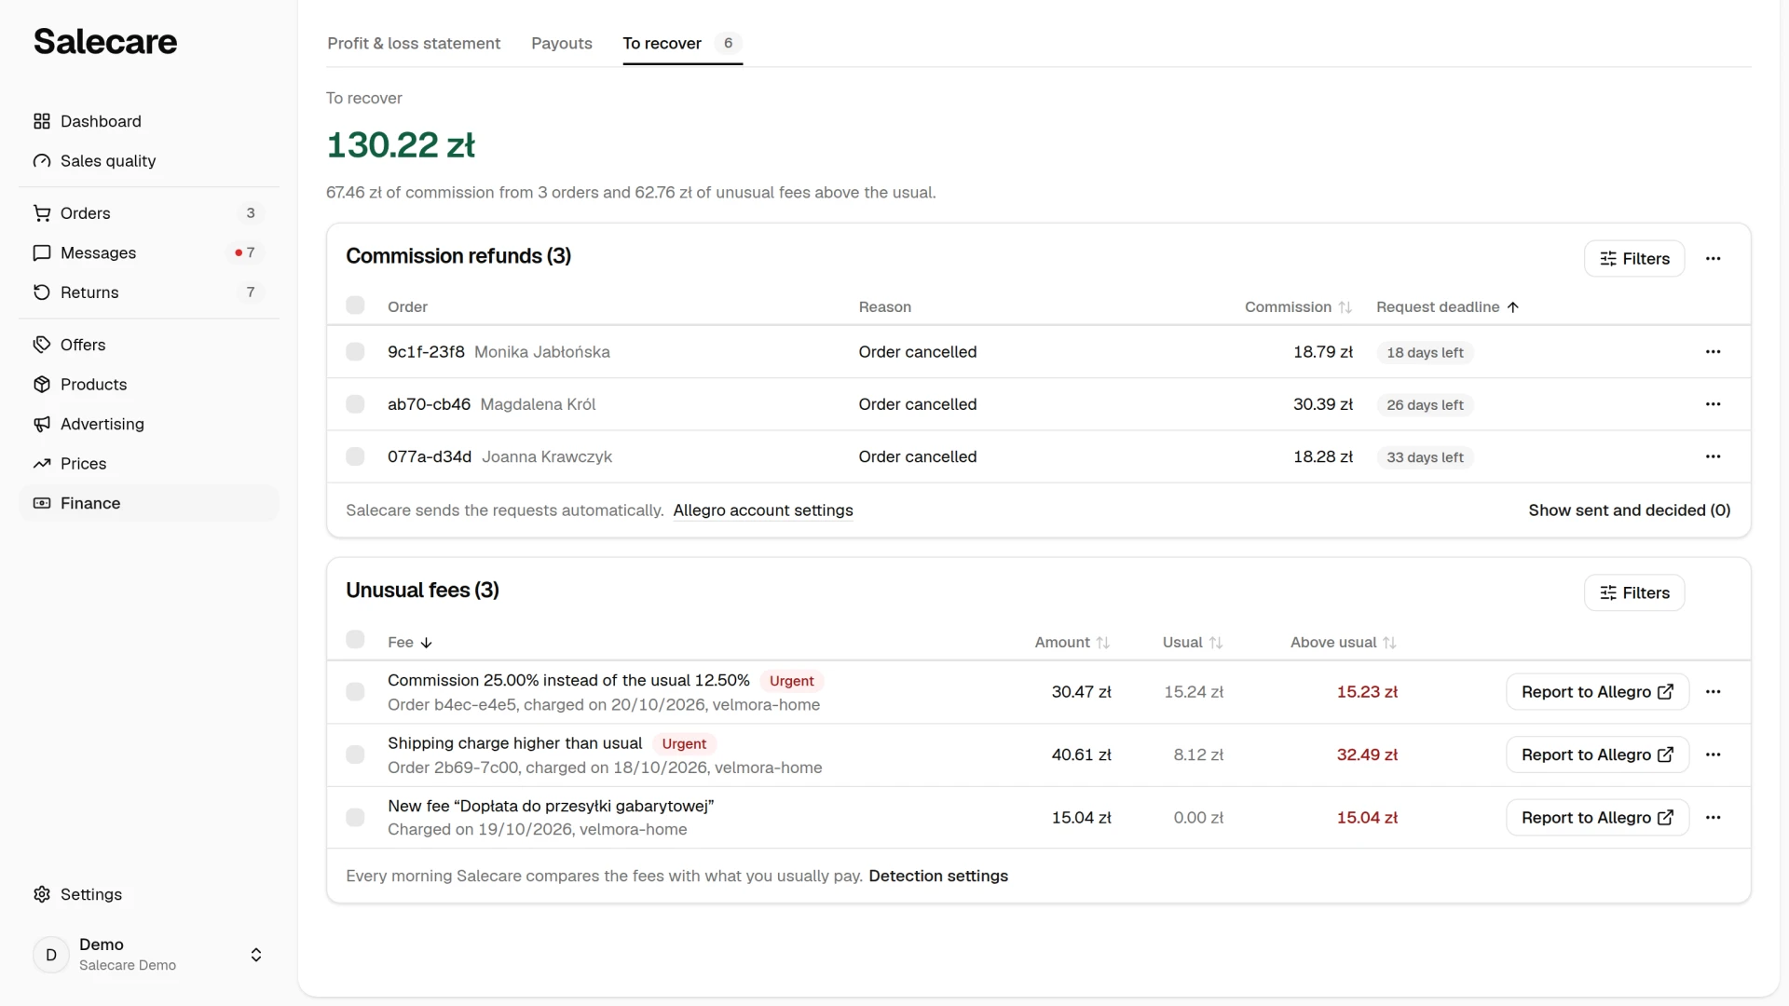Report Commission 25.00% fee to Allegro

point(1597,692)
